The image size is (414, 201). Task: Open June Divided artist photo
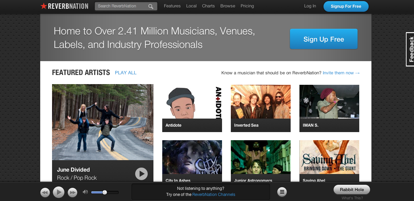click(x=103, y=122)
